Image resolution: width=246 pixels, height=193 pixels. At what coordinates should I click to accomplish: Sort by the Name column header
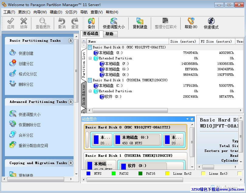128,41
